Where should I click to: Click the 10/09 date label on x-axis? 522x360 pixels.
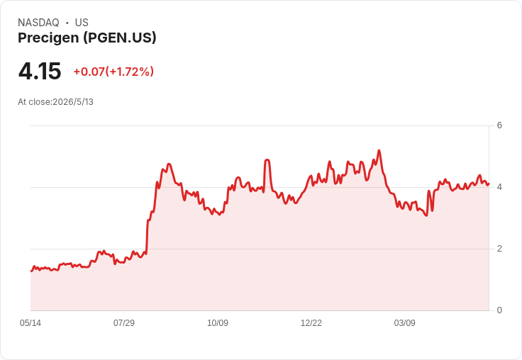pyautogui.click(x=218, y=323)
